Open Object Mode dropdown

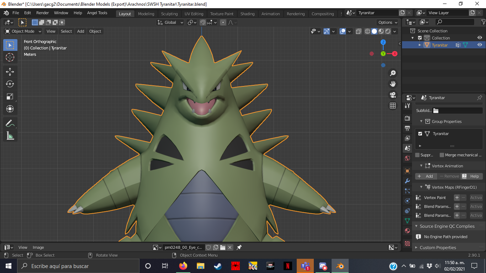(x=23, y=31)
